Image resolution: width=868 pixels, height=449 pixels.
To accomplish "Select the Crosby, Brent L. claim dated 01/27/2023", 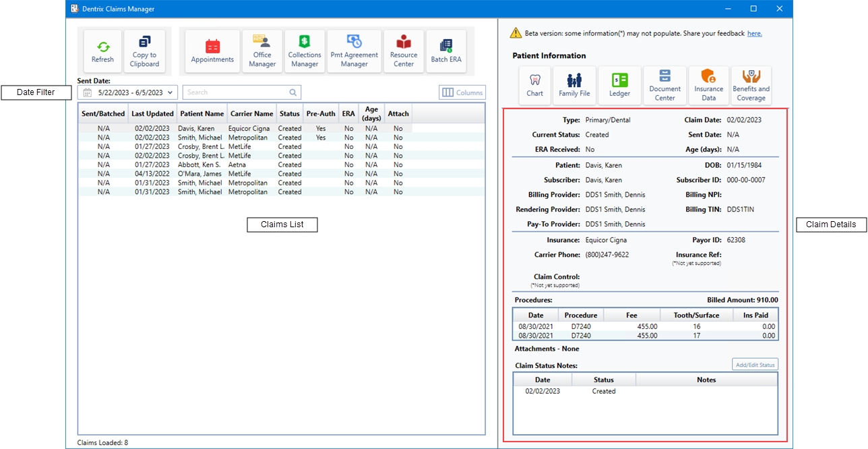I will 245,146.
